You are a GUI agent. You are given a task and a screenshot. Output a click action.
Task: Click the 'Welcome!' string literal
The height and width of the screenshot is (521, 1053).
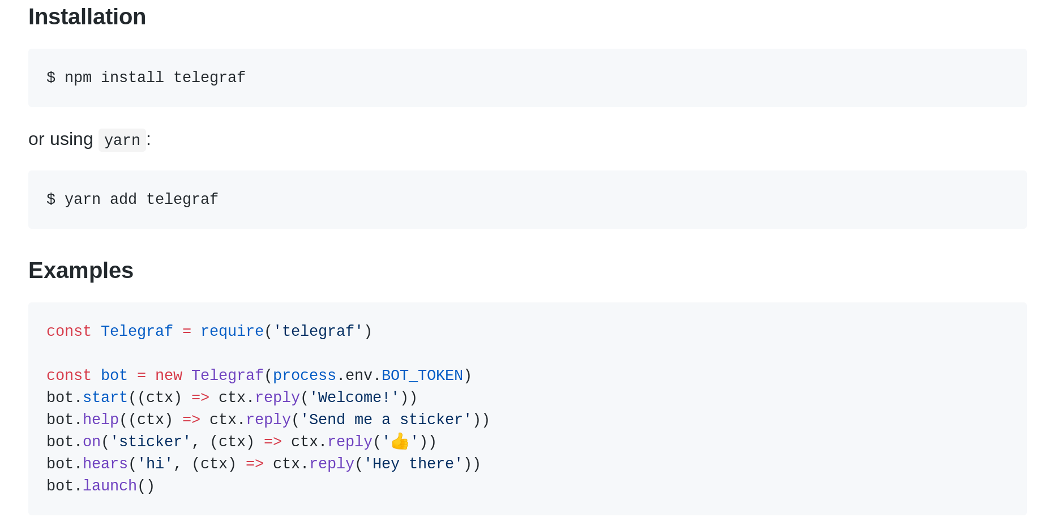[354, 398]
